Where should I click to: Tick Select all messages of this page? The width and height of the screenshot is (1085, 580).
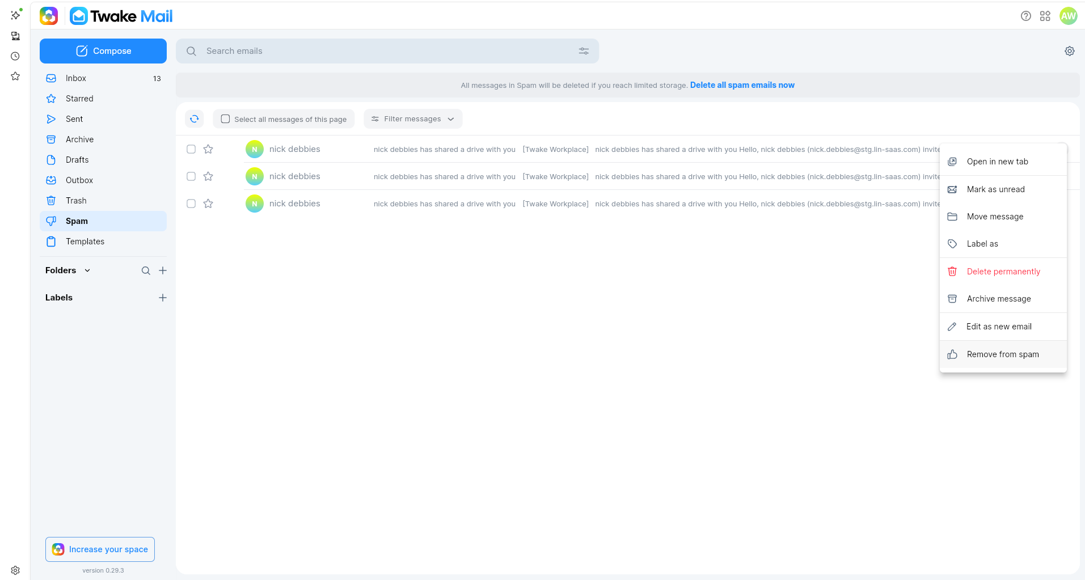point(284,119)
